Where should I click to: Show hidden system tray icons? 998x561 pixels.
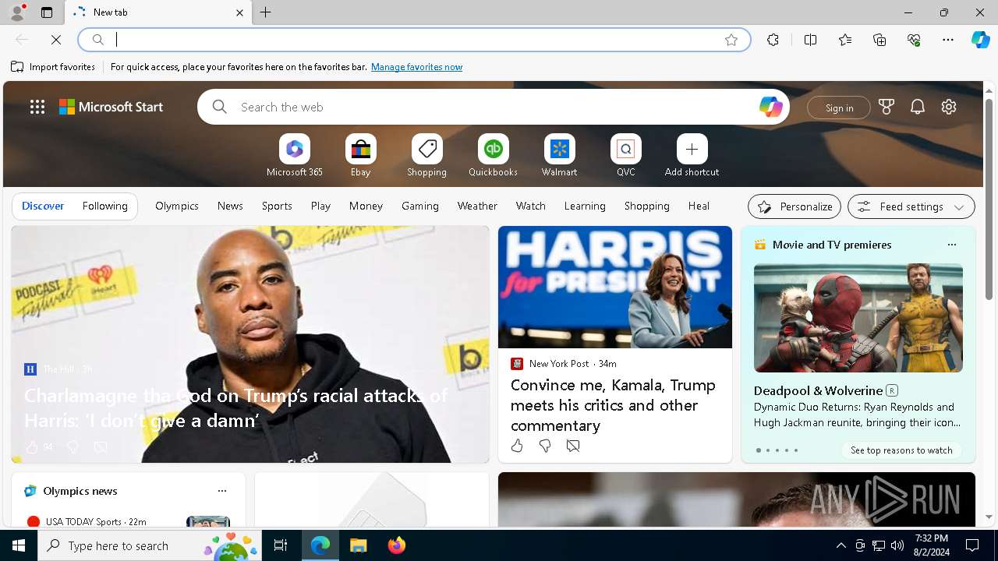click(x=841, y=545)
